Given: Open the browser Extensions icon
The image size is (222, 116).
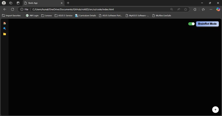Looking at the screenshot, I should click(195, 9).
